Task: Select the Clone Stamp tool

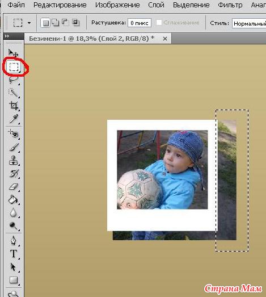Action: (13, 160)
